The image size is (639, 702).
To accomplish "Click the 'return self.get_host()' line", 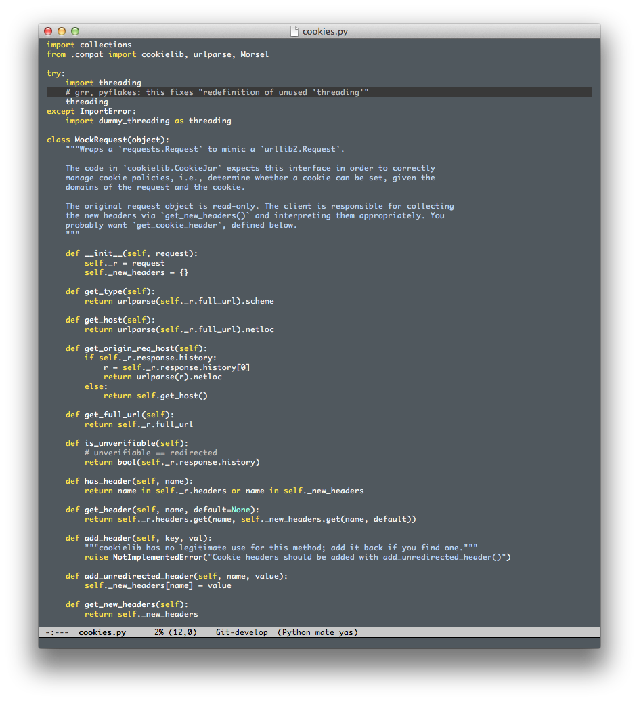I will 156,396.
